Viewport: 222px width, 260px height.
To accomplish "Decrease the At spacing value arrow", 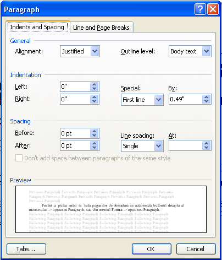I will pyautogui.click(x=207, y=148).
